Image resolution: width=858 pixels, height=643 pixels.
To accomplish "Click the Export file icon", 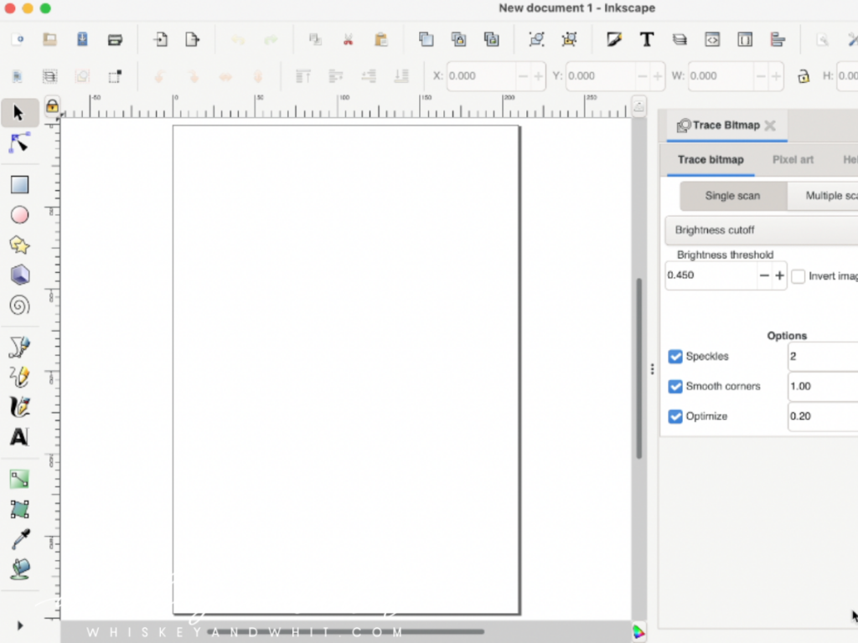I will 193,39.
